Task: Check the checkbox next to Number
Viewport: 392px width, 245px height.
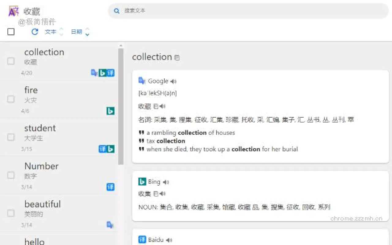Action: click(x=11, y=175)
